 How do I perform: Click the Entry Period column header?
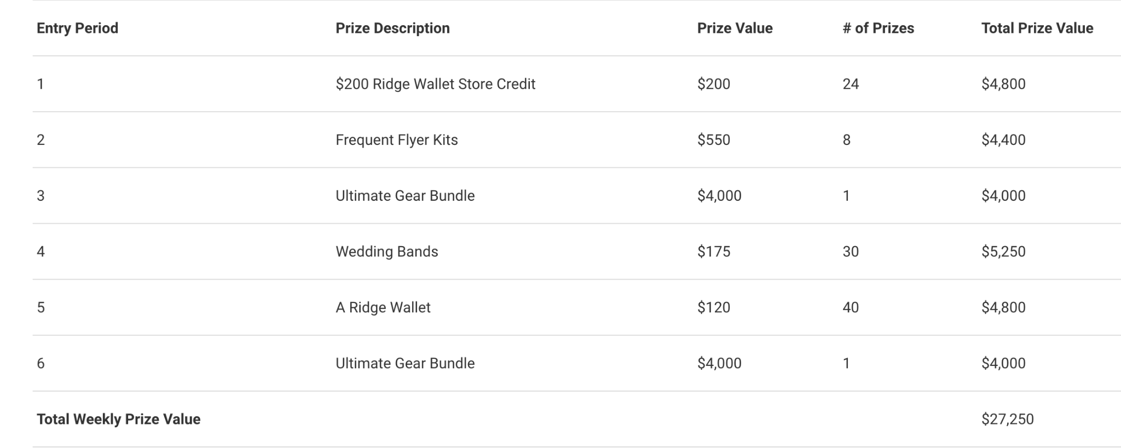click(x=77, y=28)
